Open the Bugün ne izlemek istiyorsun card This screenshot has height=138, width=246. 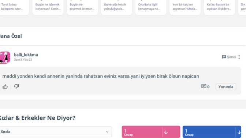(x=48, y=7)
